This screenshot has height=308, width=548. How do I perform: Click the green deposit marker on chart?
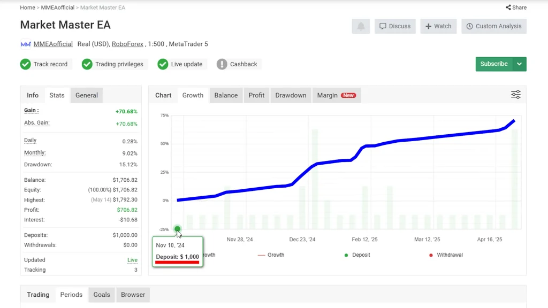178,229
